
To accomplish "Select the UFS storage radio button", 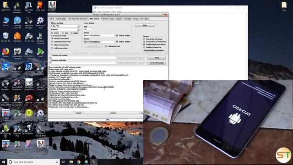I will [x=63, y=33].
